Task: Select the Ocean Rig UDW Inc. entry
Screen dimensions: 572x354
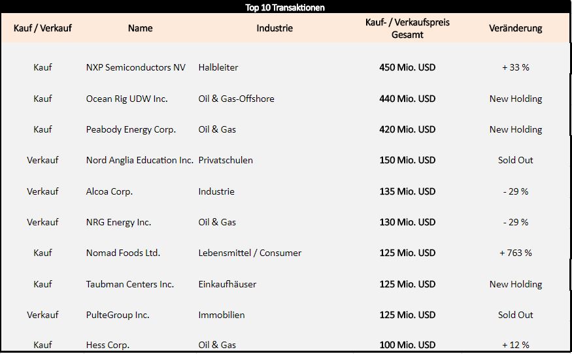Action: pyautogui.click(x=127, y=99)
